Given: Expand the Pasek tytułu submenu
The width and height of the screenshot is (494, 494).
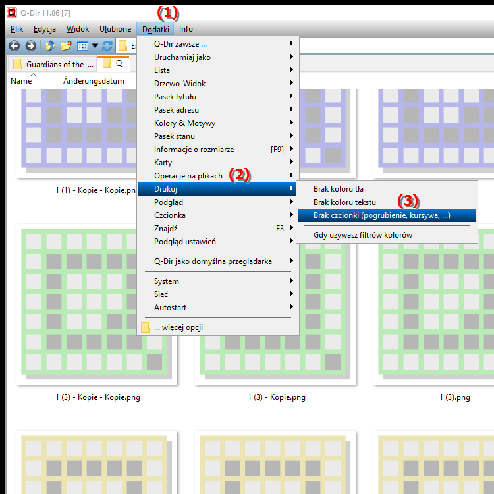Looking at the screenshot, I should pos(218,97).
